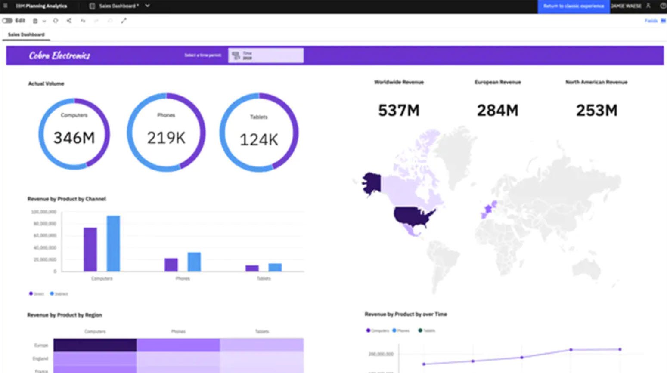This screenshot has height=373, width=667.
Task: Click the North American Revenue 253M value
Action: (x=596, y=111)
